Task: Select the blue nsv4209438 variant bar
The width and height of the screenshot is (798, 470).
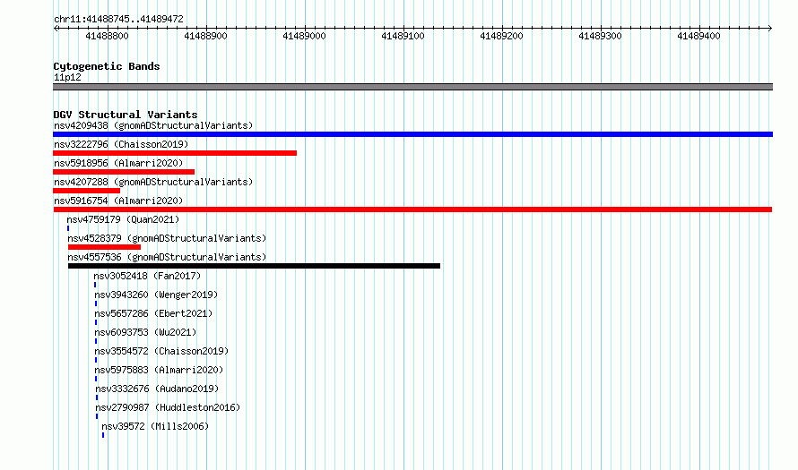Action: 412,134
